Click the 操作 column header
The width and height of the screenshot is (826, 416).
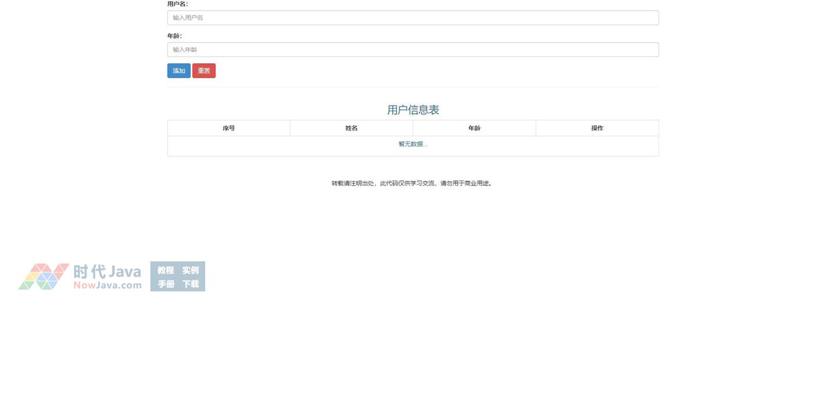pos(597,128)
